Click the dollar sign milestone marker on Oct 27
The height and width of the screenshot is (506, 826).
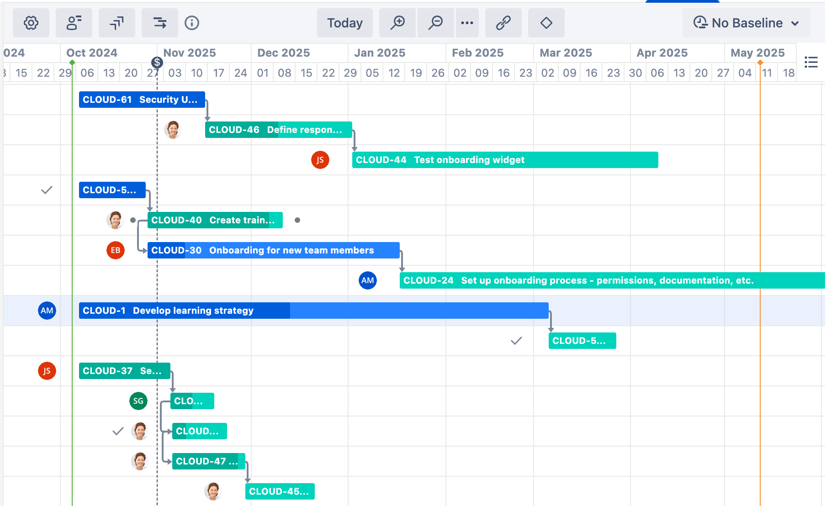tap(157, 63)
